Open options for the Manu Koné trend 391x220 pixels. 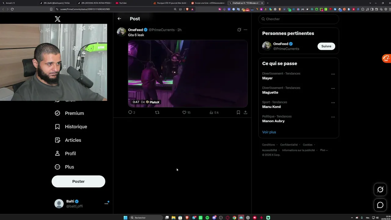click(333, 103)
